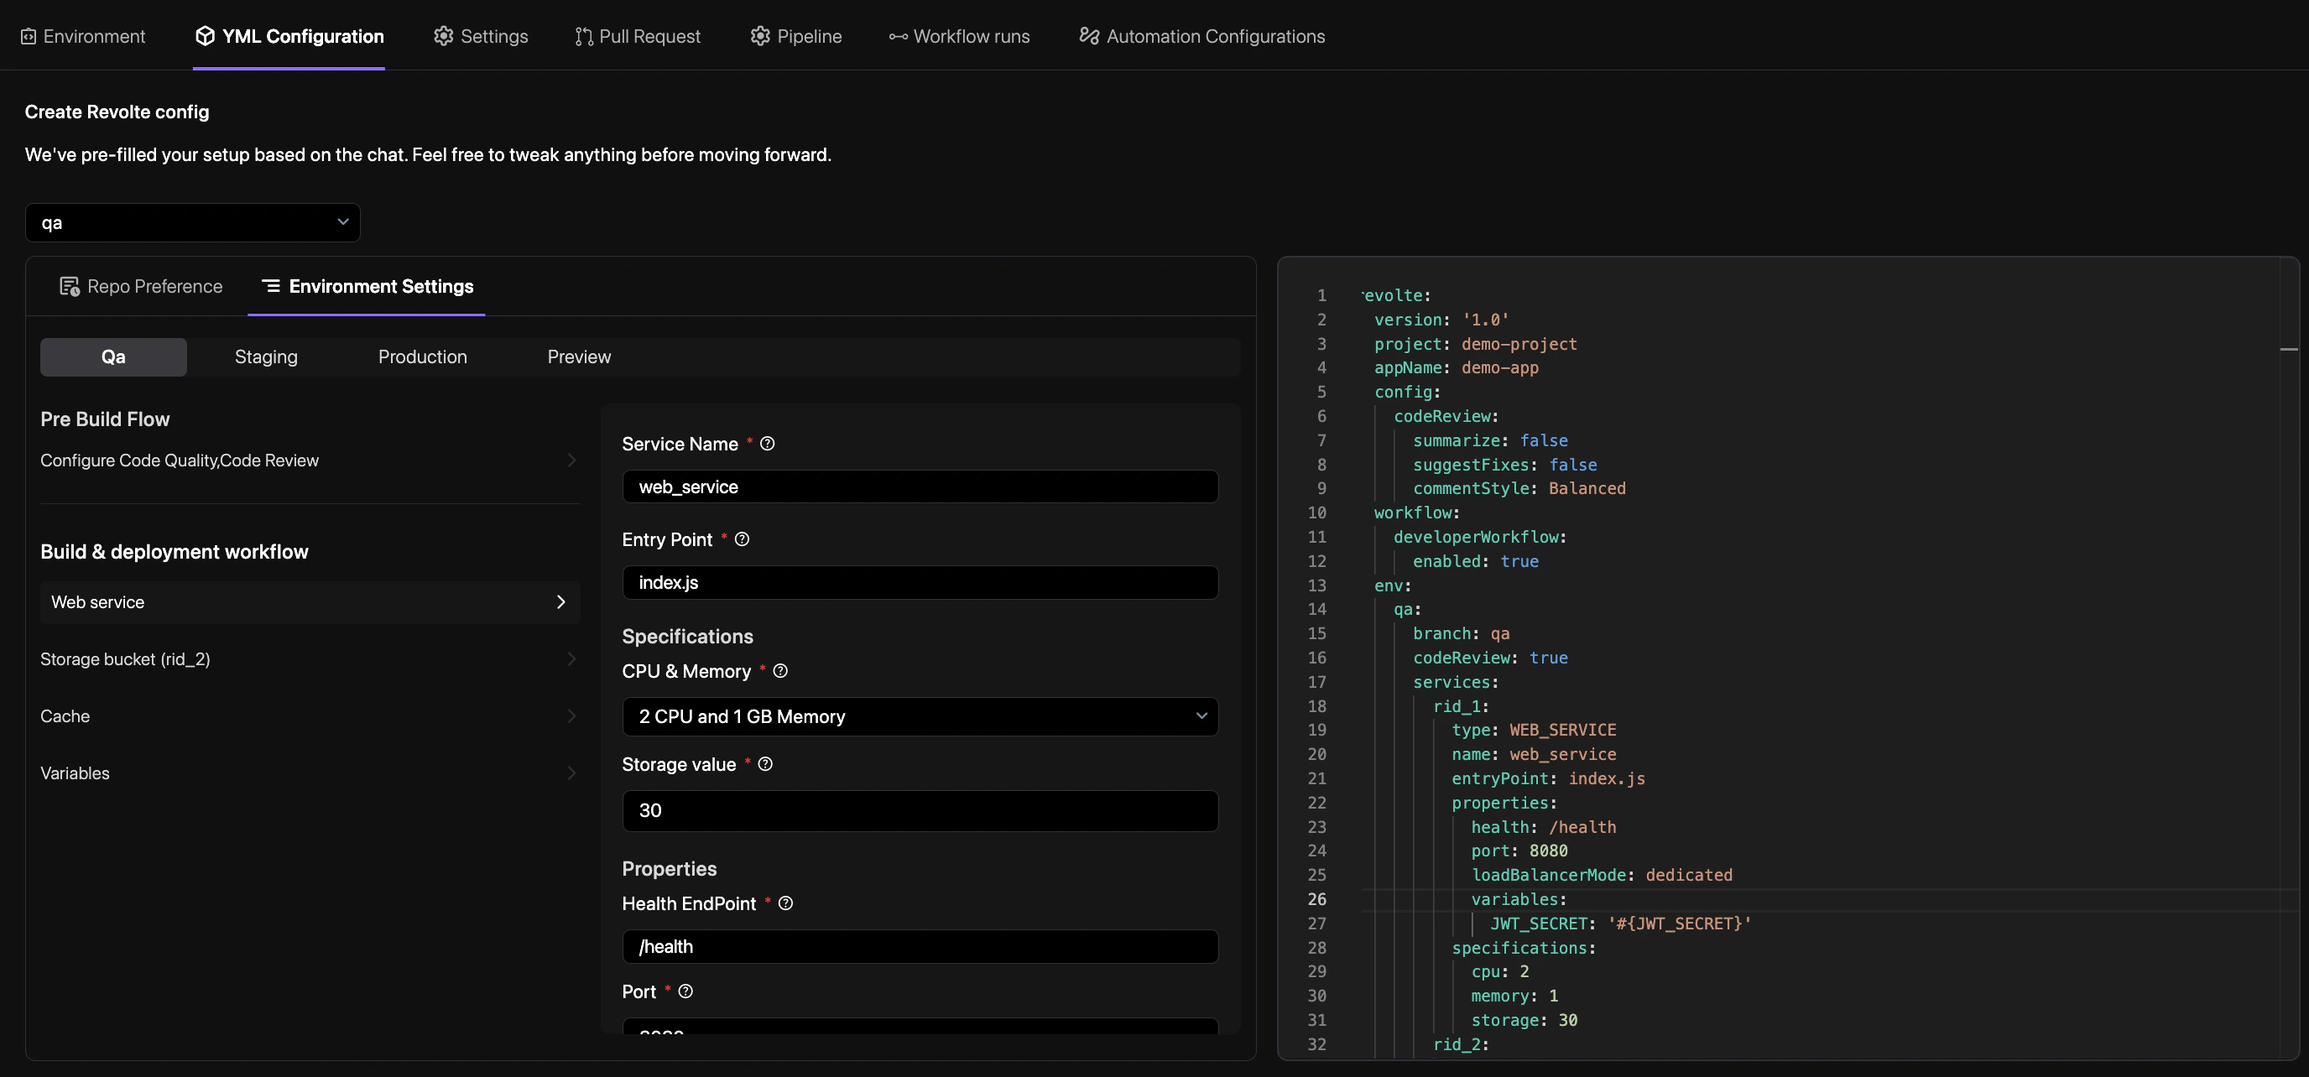Expand Storage bucket (rid_2) row
This screenshot has width=2309, height=1077.
click(x=310, y=659)
